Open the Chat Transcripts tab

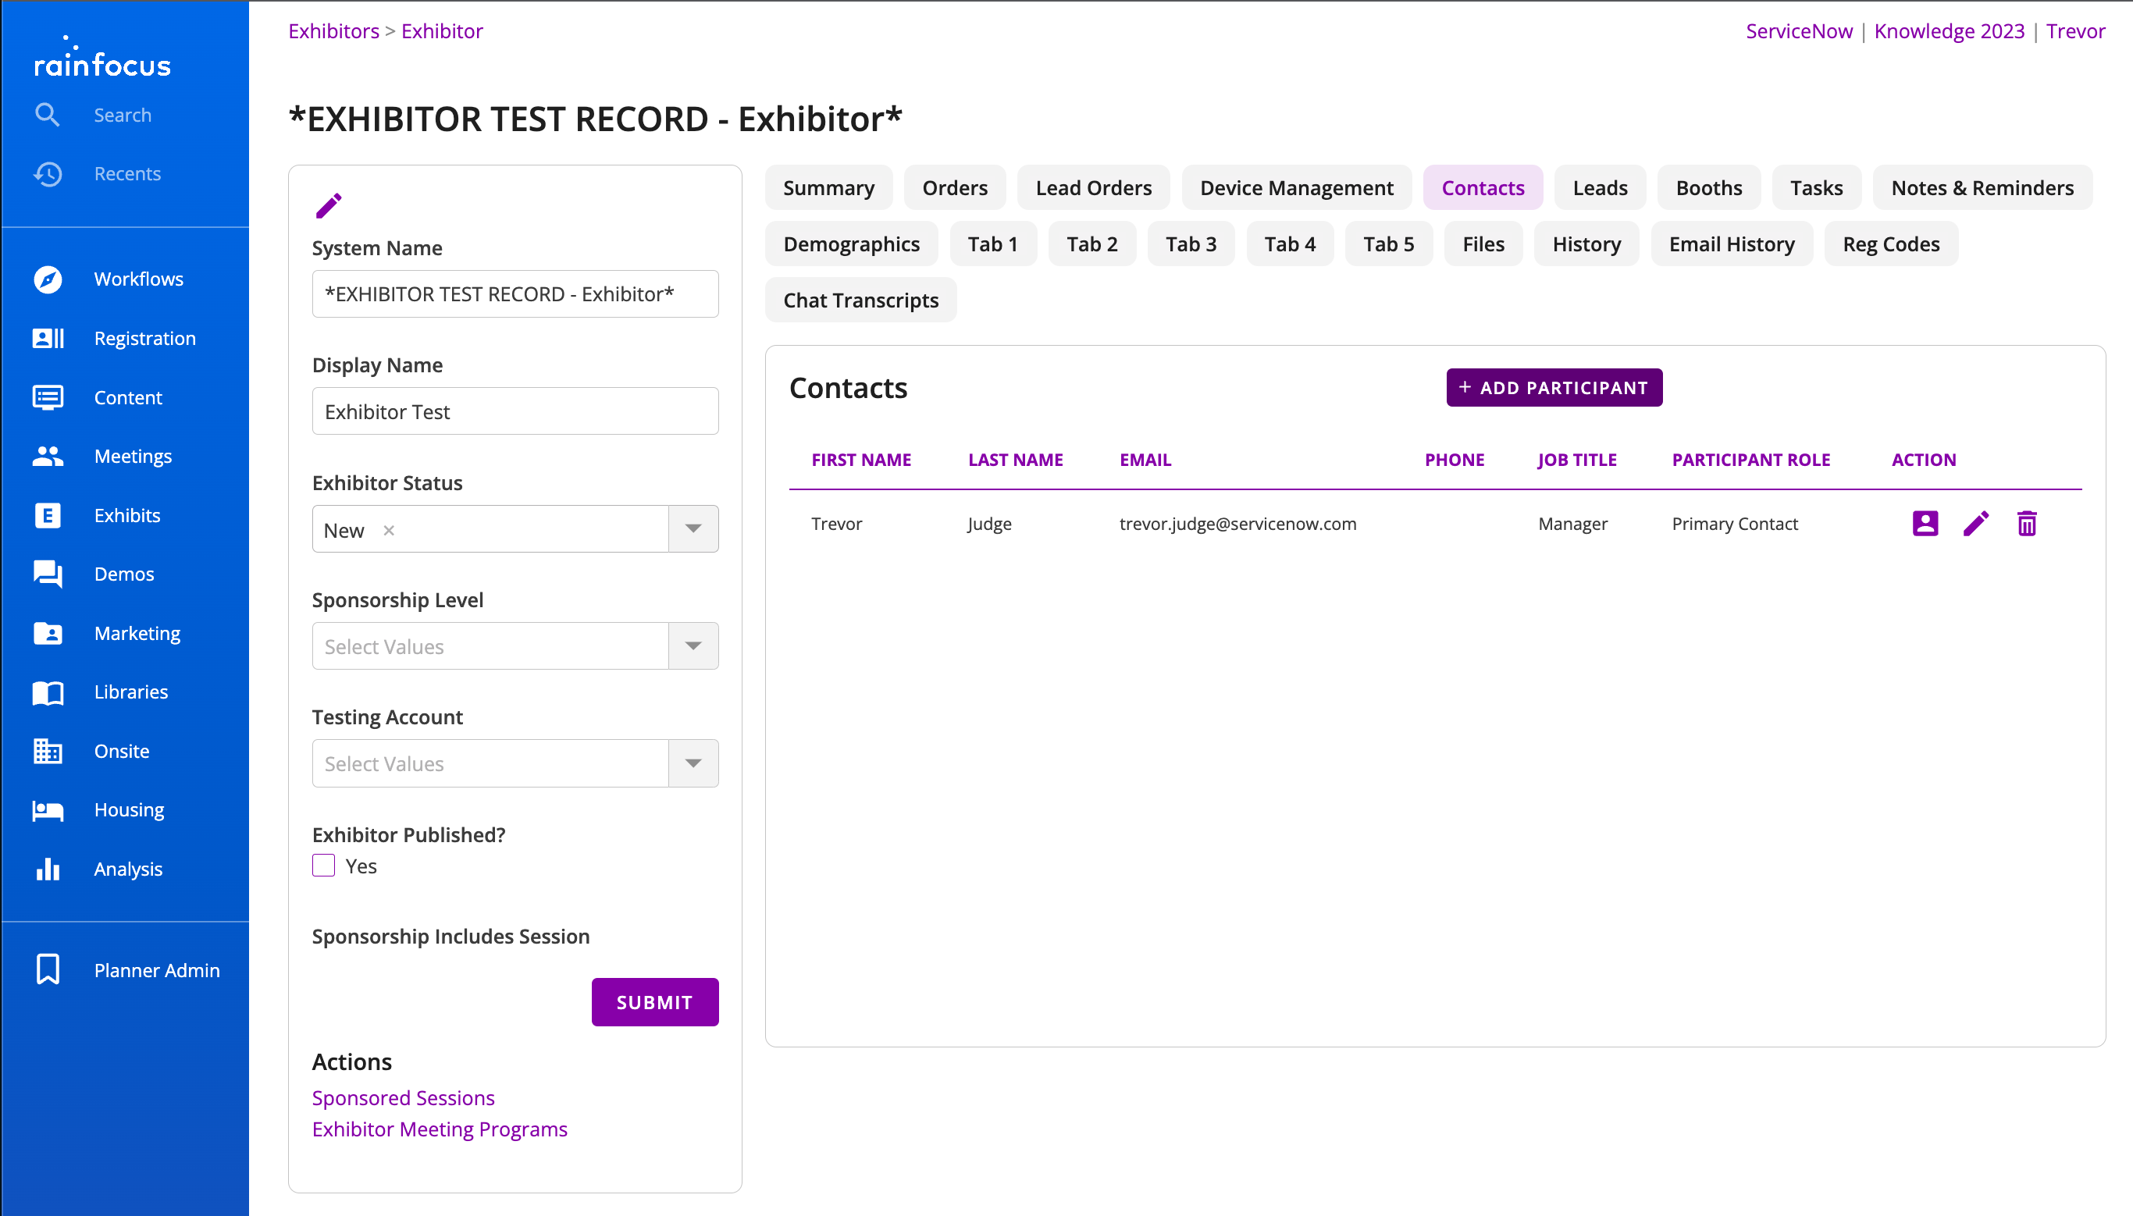(x=860, y=300)
